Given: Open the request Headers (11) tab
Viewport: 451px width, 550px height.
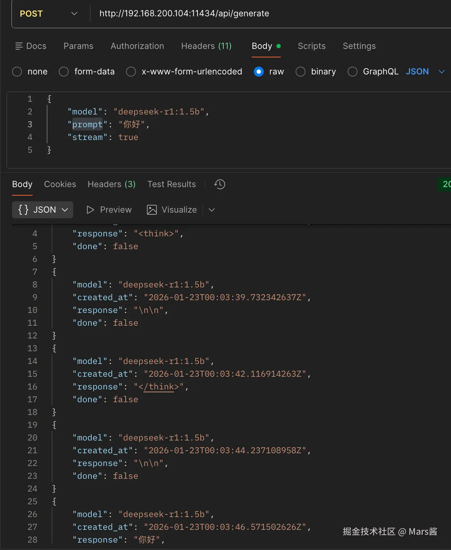Looking at the screenshot, I should pos(206,46).
